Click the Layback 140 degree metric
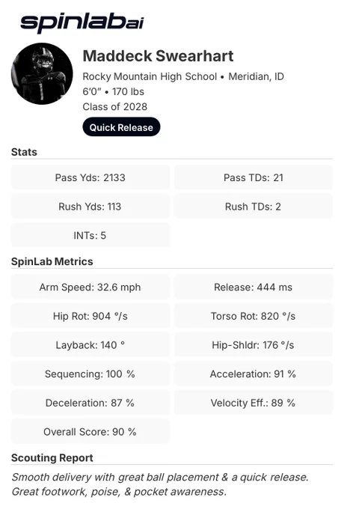 tap(90, 345)
